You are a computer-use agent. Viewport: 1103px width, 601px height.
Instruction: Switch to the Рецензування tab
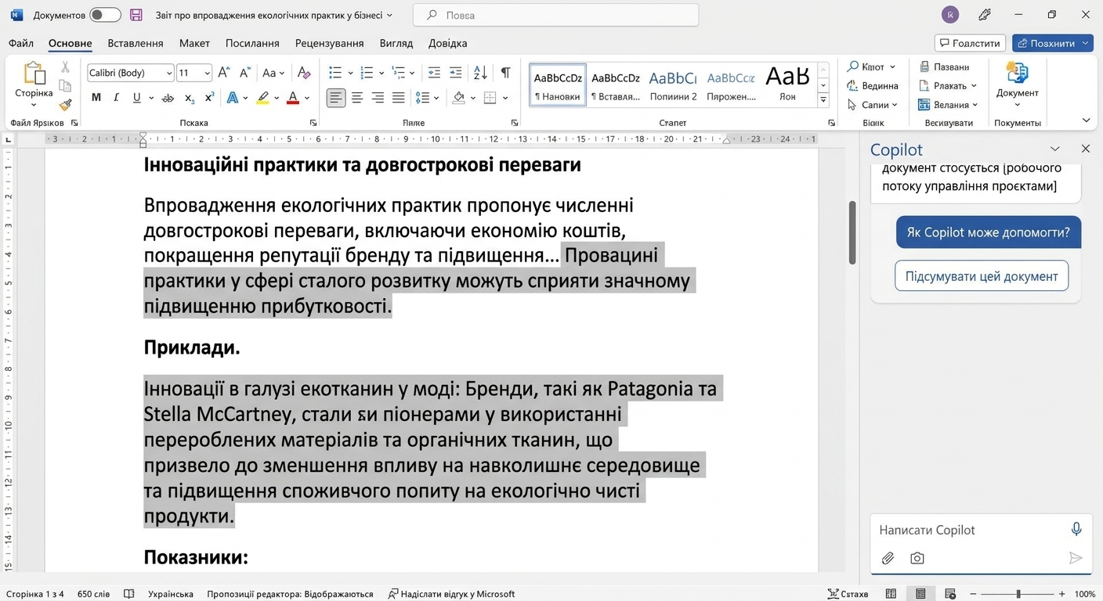pos(329,43)
